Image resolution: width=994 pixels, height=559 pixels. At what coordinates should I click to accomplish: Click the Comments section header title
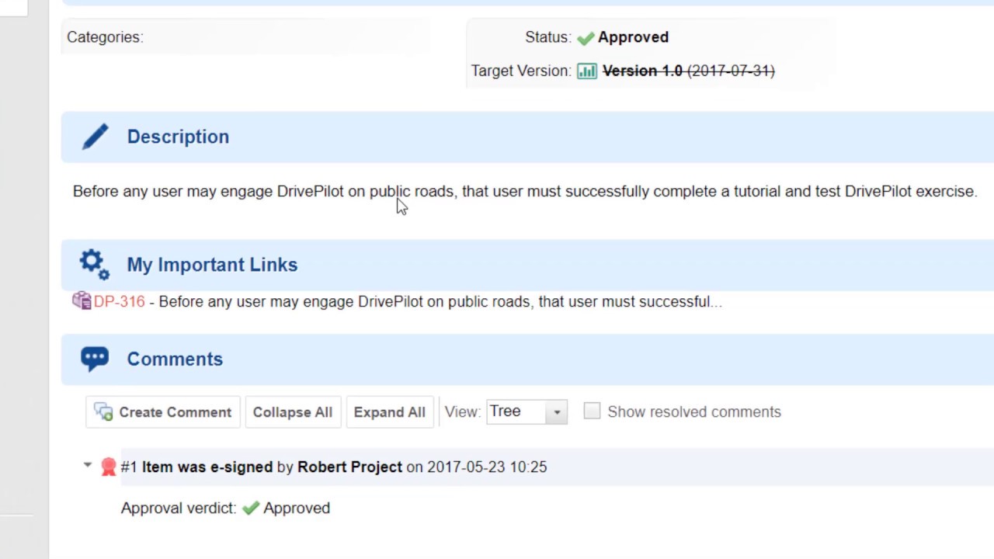pyautogui.click(x=175, y=359)
